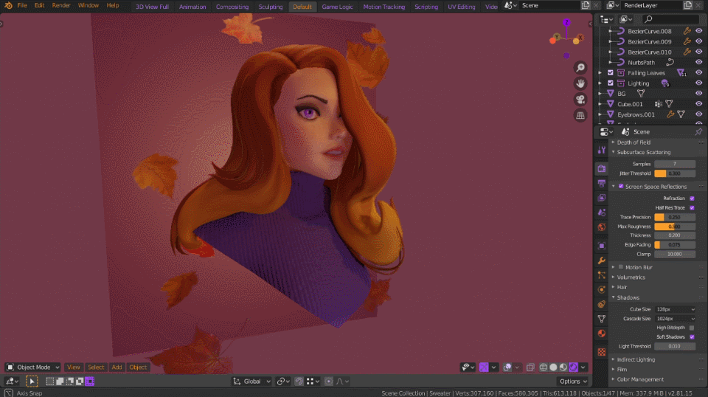Open the Tool properties tab icon
708x397 pixels.
pyautogui.click(x=602, y=150)
